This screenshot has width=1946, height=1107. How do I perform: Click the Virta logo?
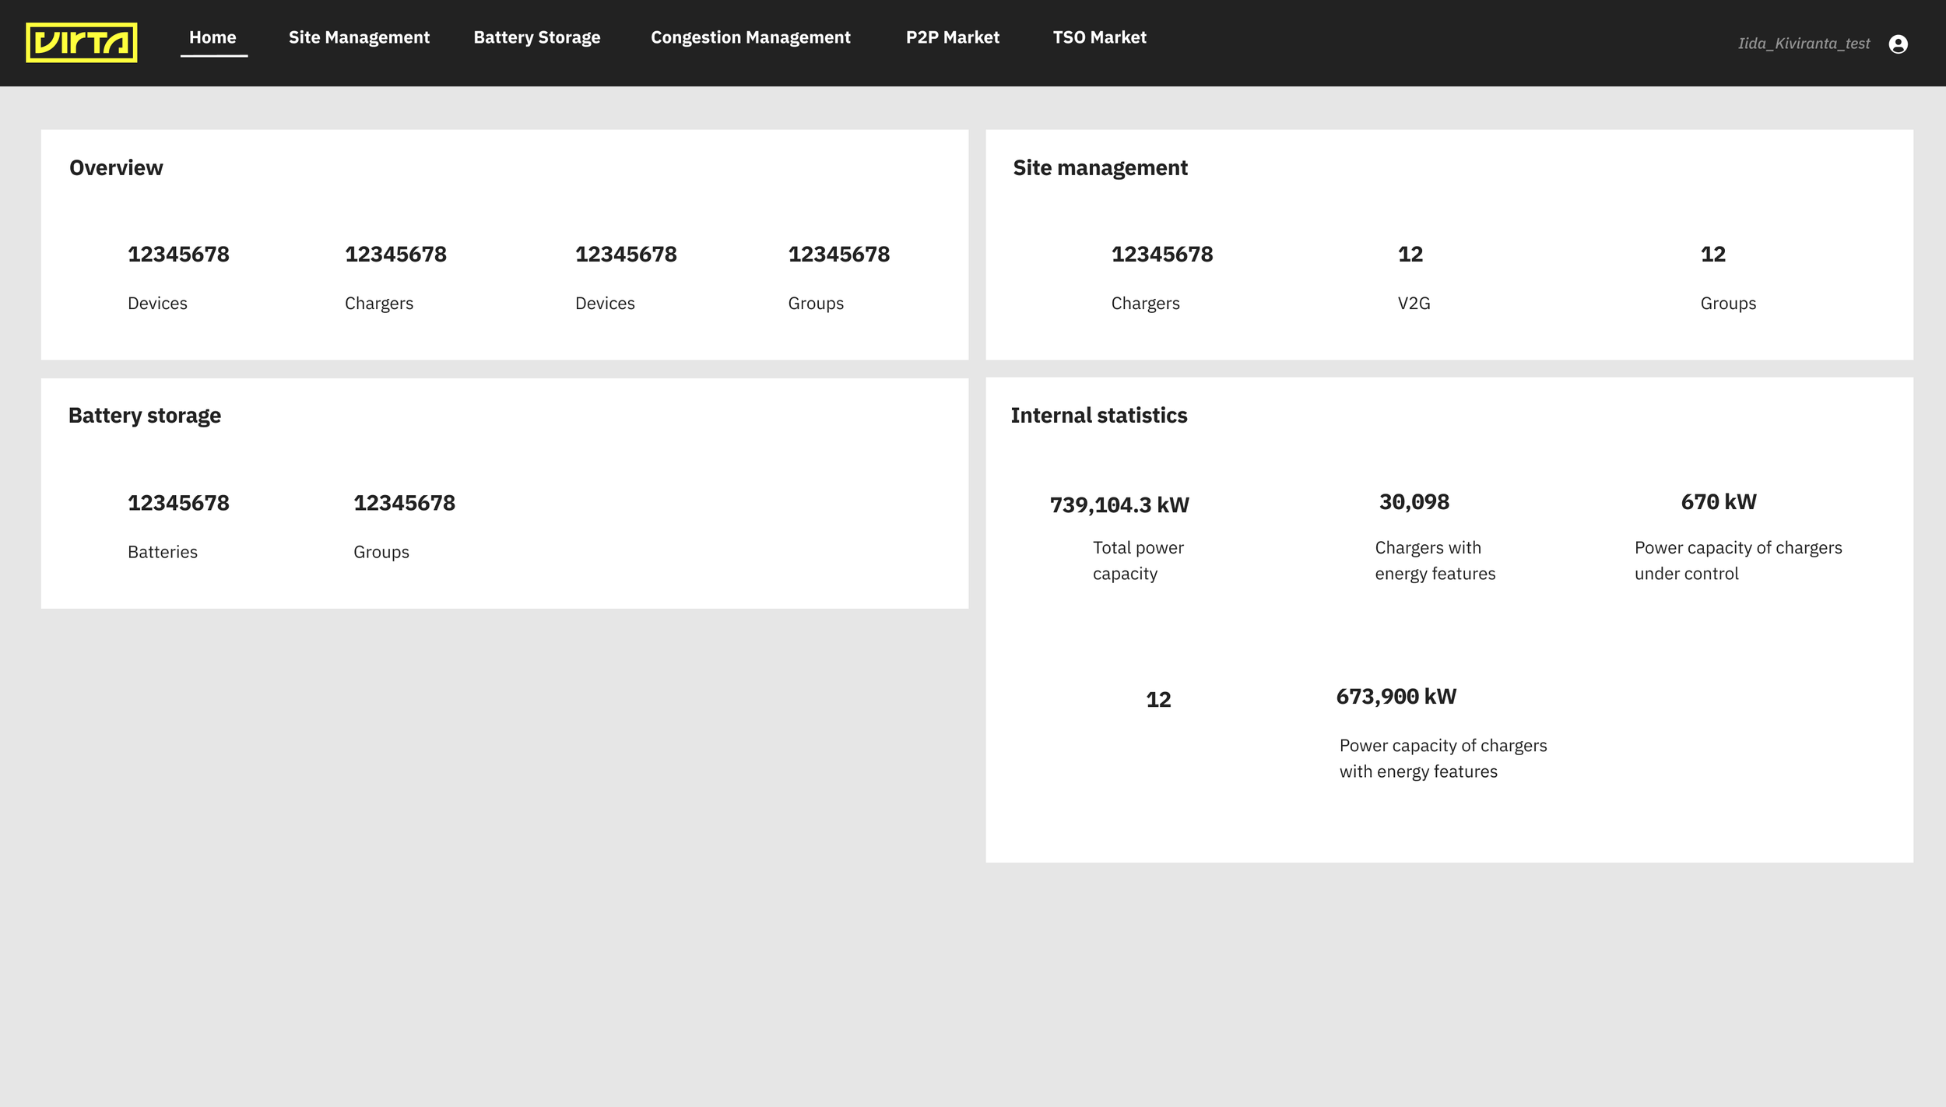[x=82, y=43]
